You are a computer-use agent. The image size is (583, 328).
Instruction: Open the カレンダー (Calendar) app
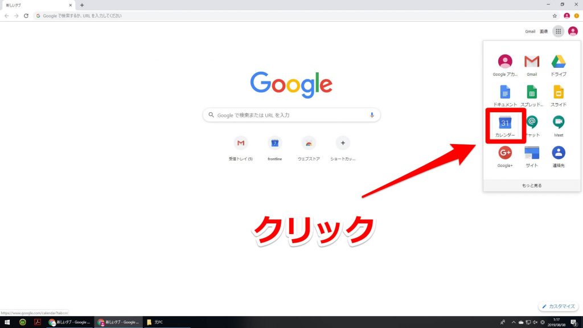(x=505, y=126)
